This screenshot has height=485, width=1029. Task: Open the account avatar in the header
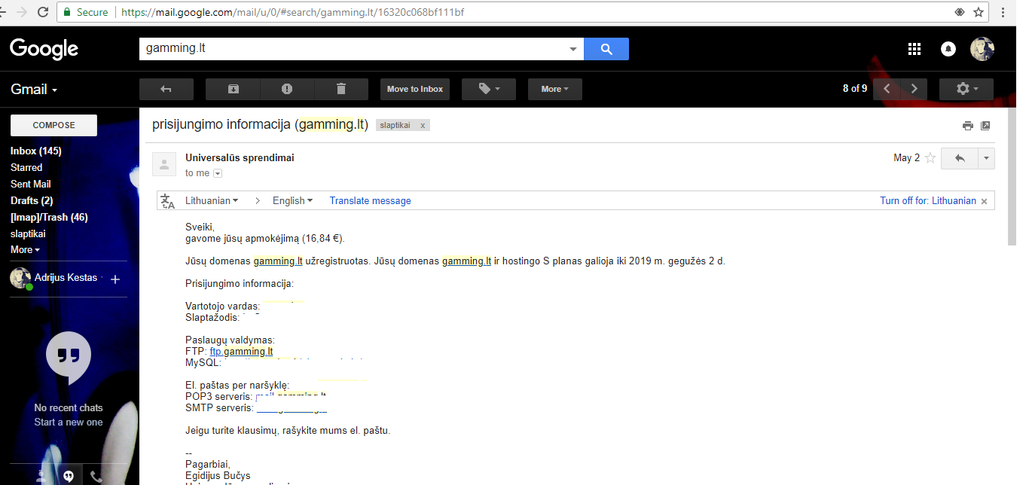click(982, 50)
